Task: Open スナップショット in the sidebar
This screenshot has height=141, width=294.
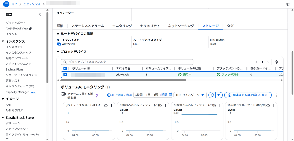Action: point(17,129)
